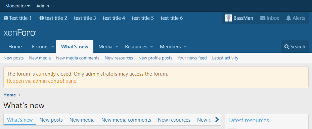Open the Resources navigation tab

click(x=136, y=47)
